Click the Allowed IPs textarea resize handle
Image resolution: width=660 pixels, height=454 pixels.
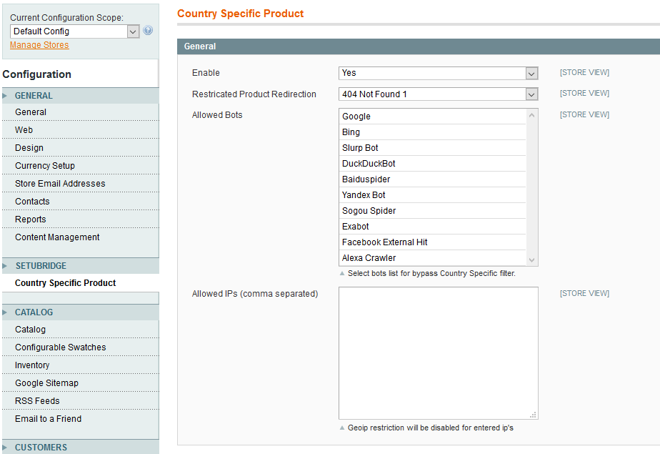click(x=533, y=415)
